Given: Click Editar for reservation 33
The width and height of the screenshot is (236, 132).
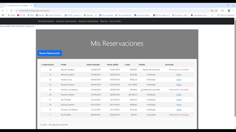Looking at the screenshot, I should tap(179, 74).
